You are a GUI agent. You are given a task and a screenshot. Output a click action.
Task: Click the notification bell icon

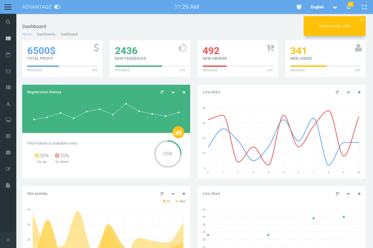tap(349, 7)
